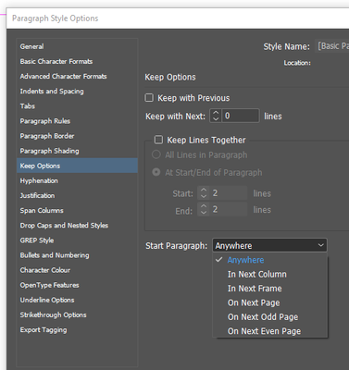Image resolution: width=349 pixels, height=370 pixels.
Task: Choose At Start/End of Paragraph option
Action: (x=156, y=172)
